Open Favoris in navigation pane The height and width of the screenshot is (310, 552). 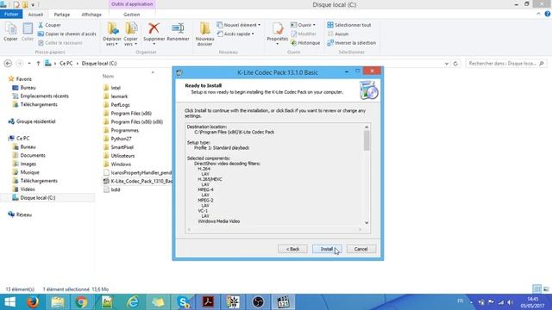coord(23,79)
